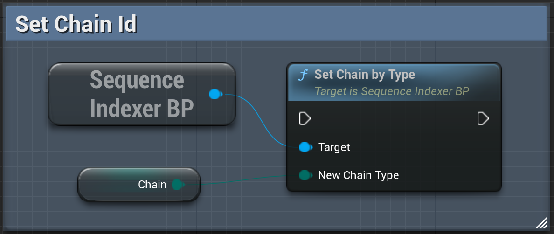Click the Set Chain by Type node title

pos(365,75)
